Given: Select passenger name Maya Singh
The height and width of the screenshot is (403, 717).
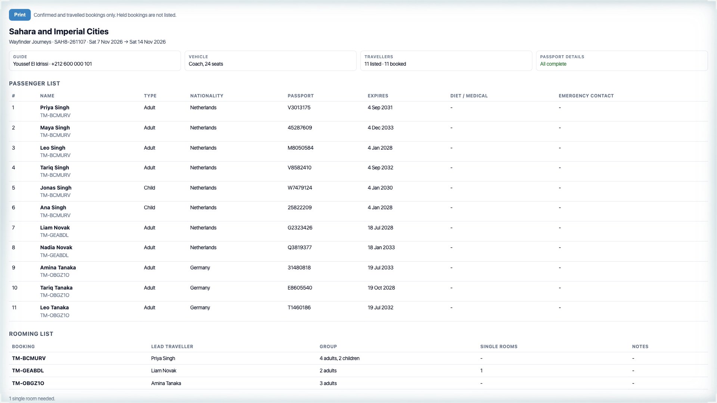Looking at the screenshot, I should (55, 128).
